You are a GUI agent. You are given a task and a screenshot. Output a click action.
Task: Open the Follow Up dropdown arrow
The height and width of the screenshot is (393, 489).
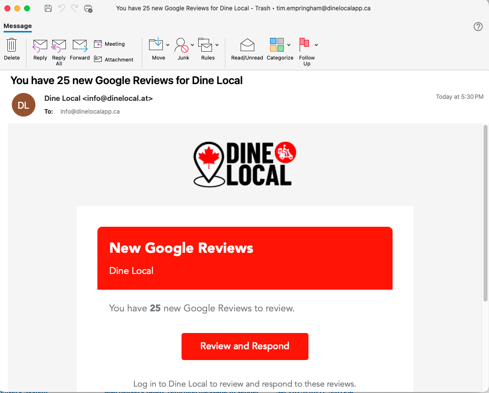point(316,45)
